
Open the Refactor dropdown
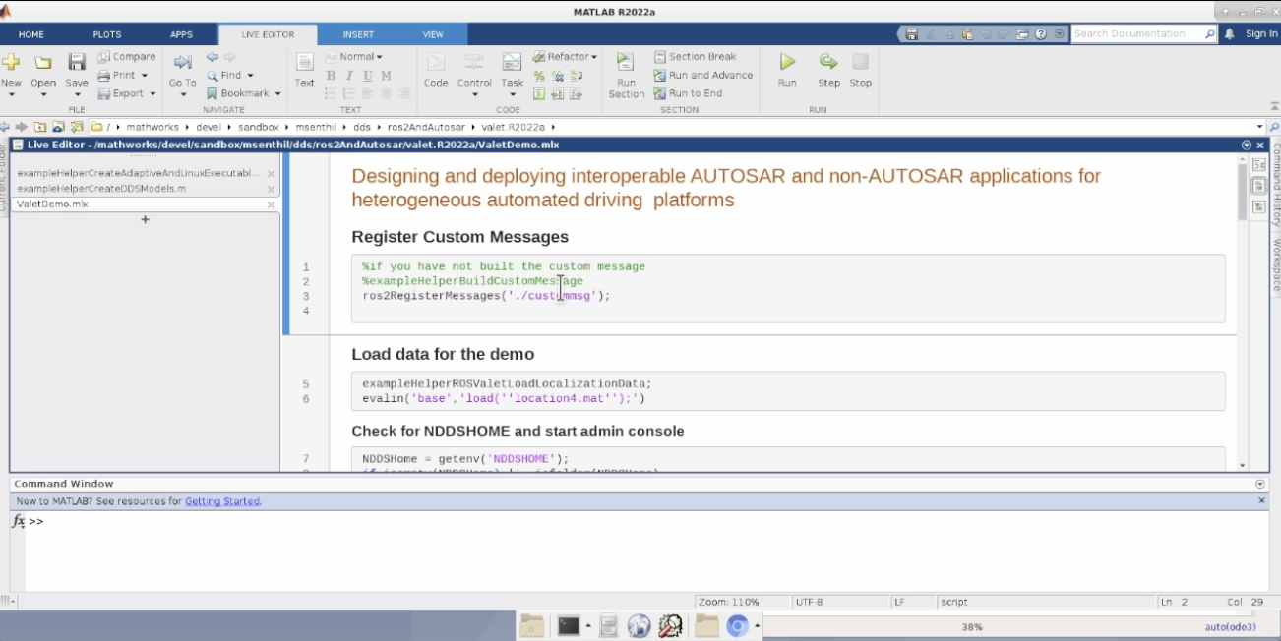click(x=566, y=57)
